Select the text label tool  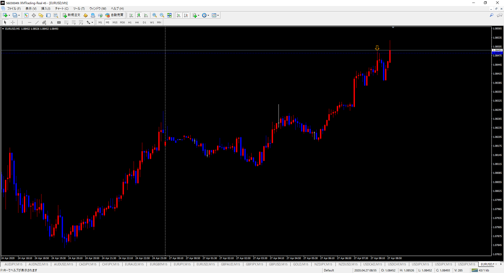[x=59, y=22]
